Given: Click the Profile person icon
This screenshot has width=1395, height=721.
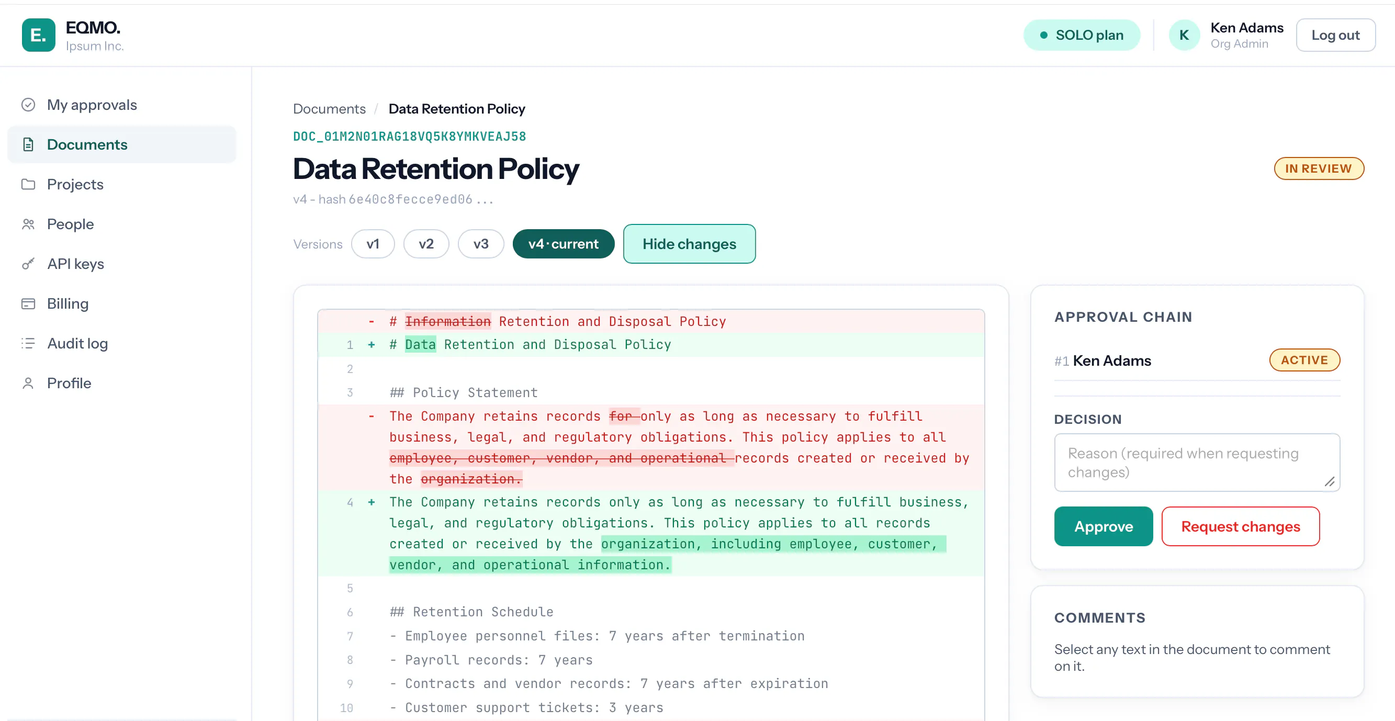Looking at the screenshot, I should 28,384.
